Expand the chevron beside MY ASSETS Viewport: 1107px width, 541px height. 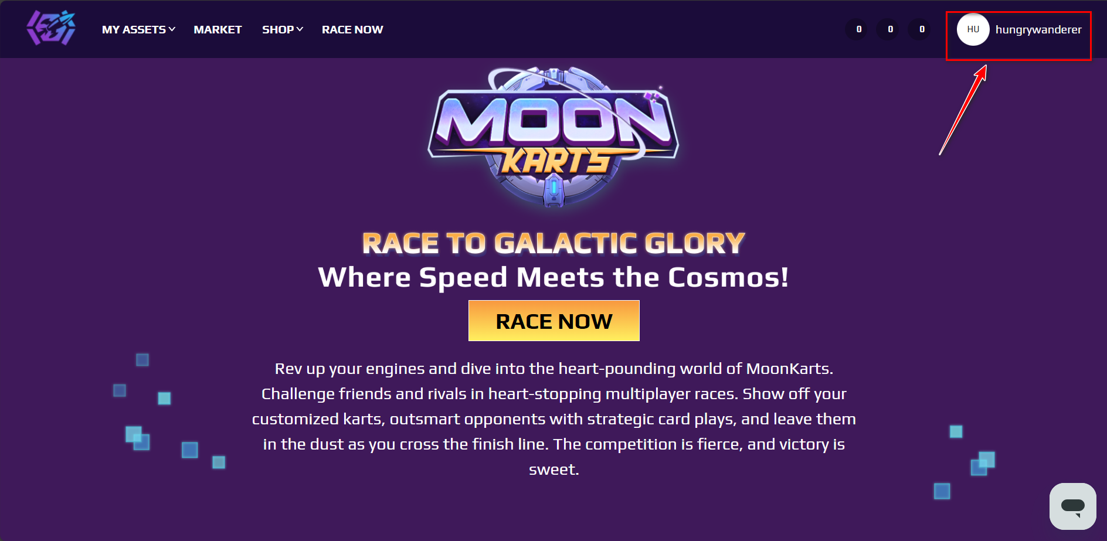[172, 29]
